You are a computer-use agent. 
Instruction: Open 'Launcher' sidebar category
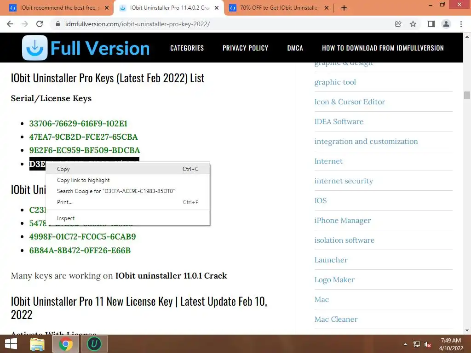pyautogui.click(x=331, y=260)
